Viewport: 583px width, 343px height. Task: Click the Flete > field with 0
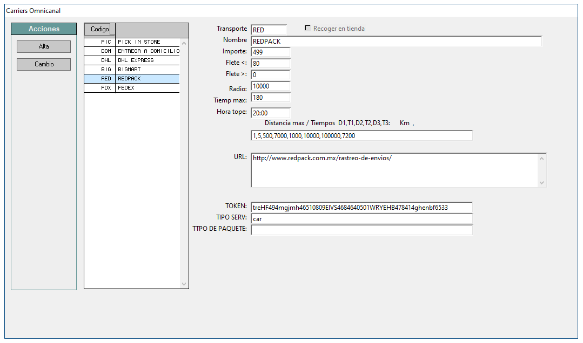(270, 75)
